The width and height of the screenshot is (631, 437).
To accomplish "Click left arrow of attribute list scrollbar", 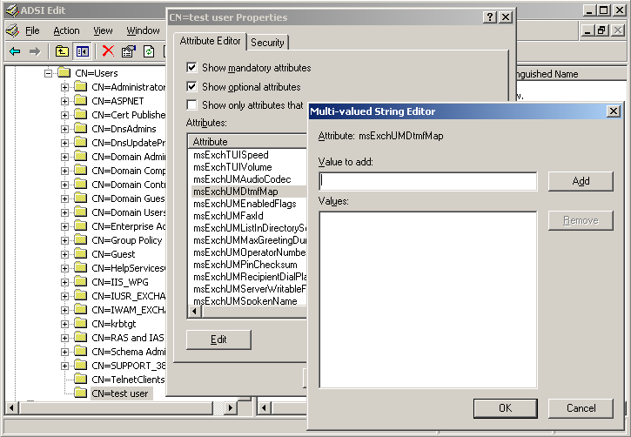I will point(195,311).
